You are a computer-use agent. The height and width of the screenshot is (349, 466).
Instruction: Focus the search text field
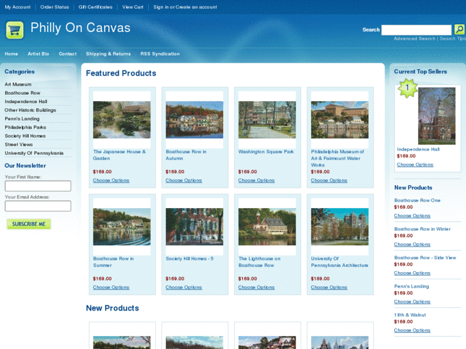(x=416, y=30)
